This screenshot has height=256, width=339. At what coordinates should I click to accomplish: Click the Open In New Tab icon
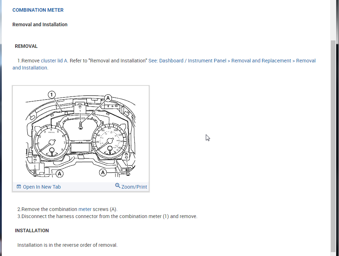pyautogui.click(x=19, y=187)
